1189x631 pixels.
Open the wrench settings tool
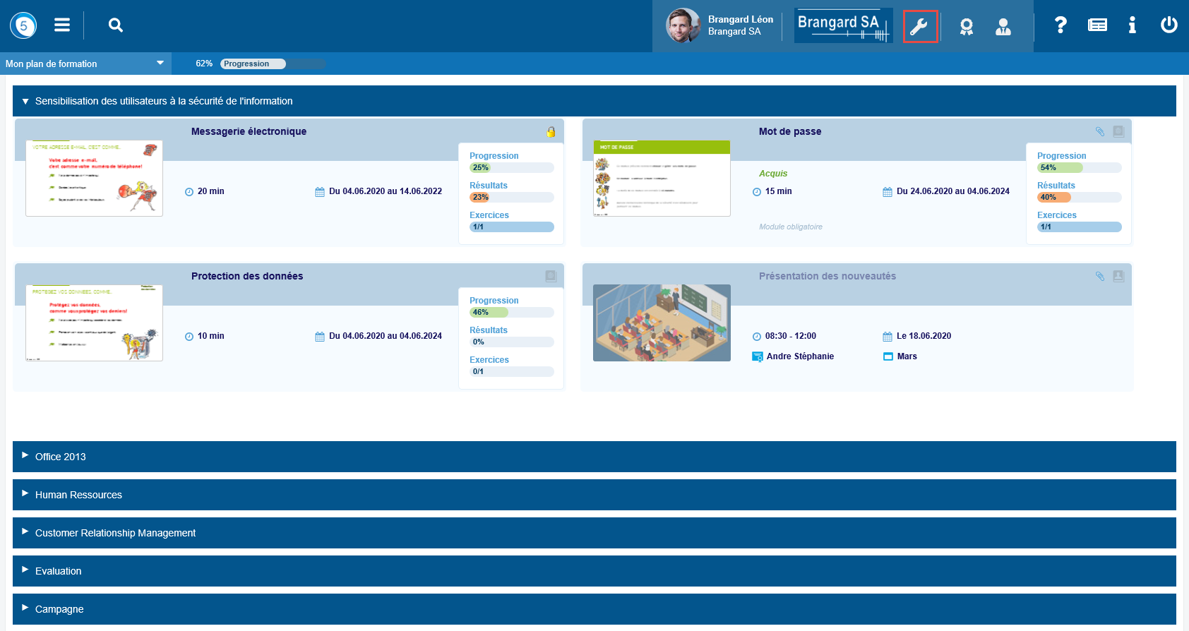919,27
